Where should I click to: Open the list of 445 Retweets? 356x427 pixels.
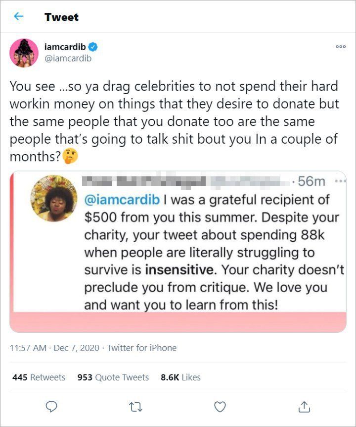click(x=39, y=377)
